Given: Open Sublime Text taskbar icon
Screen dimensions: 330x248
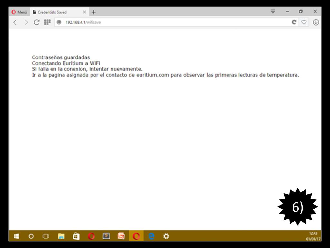Looking at the screenshot, I should [106, 236].
